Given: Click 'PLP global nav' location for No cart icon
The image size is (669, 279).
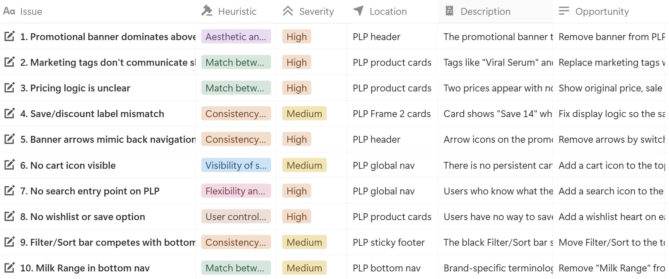Looking at the screenshot, I should (392, 165).
